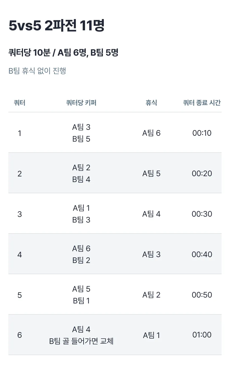Select the end time 00:10 cell
Image resolution: width=230 pixels, height=372 pixels.
click(202, 133)
